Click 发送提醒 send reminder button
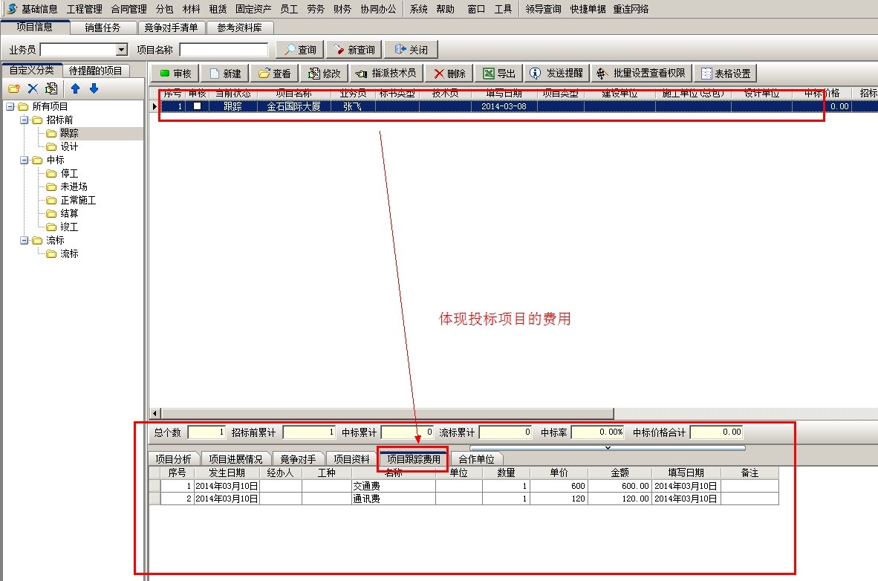Image resolution: width=878 pixels, height=581 pixels. (558, 74)
